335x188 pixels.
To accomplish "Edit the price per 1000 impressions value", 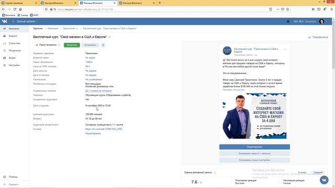I will tap(87, 66).
